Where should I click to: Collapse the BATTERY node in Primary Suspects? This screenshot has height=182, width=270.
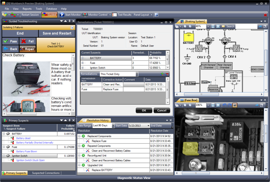5,134
